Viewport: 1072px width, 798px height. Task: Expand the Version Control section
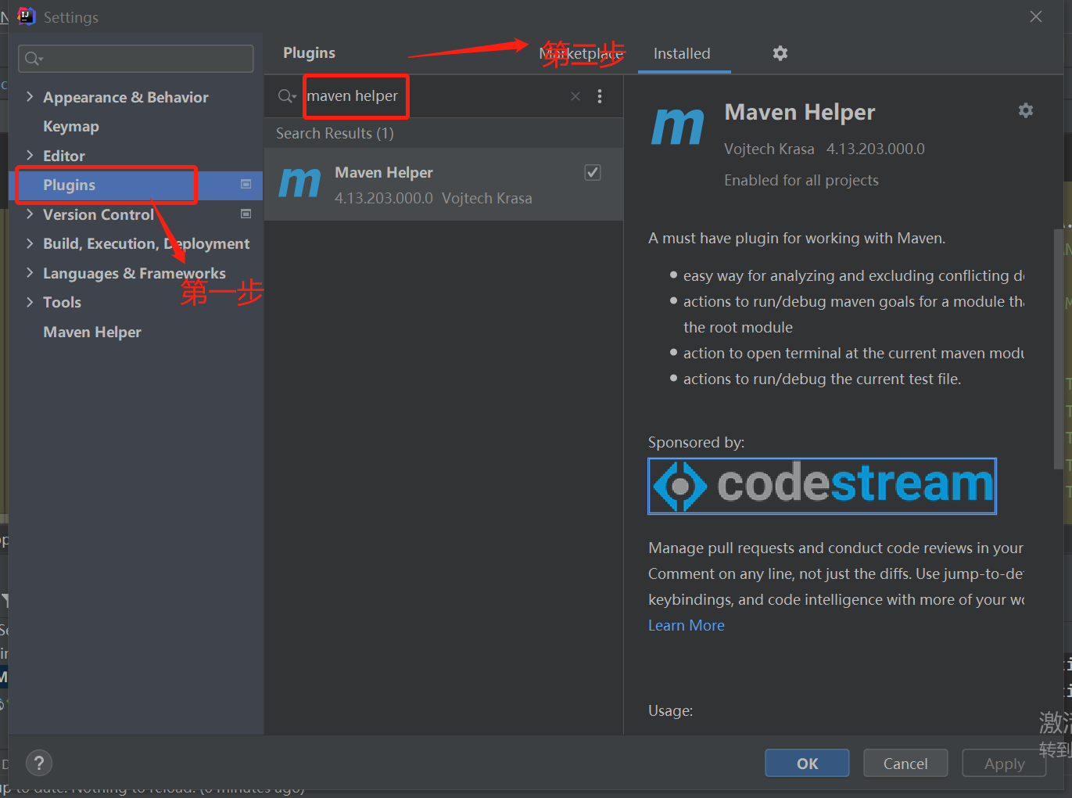point(30,214)
